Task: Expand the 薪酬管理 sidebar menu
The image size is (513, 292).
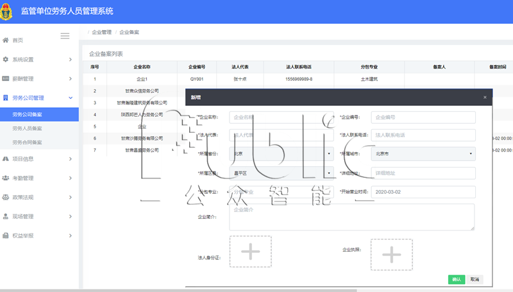Action: 38,79
